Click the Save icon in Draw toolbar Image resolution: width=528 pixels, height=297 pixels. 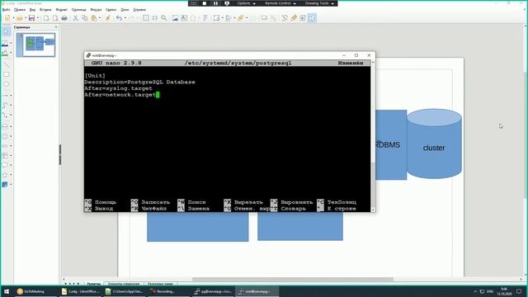tap(31, 18)
